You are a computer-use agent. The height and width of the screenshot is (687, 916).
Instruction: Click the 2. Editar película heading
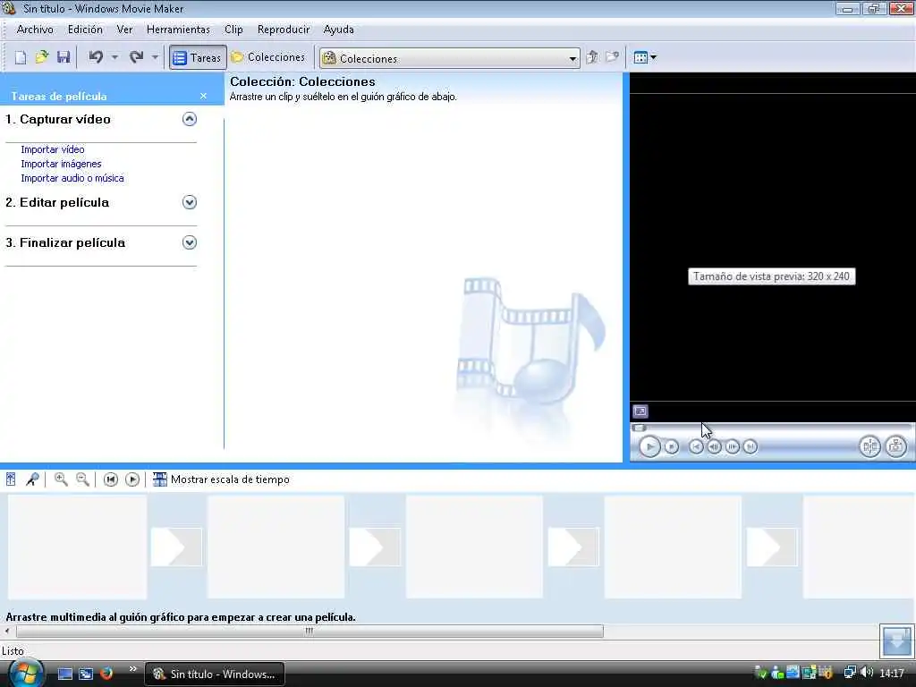click(57, 202)
